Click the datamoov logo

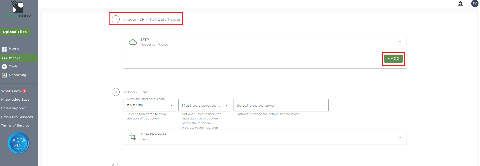18,10
